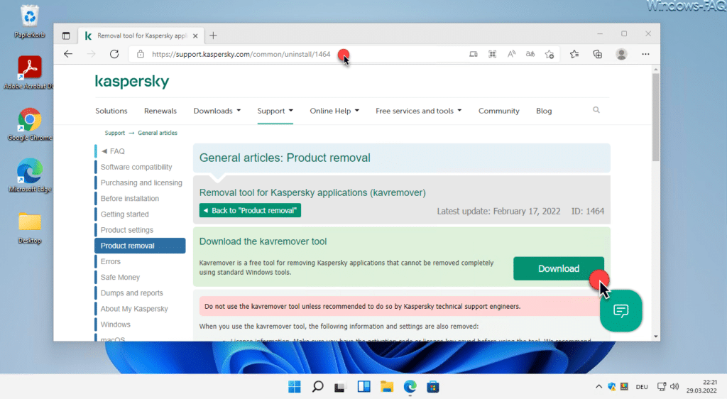Open the chat support bubble
Image resolution: width=727 pixels, height=399 pixels.
click(621, 310)
